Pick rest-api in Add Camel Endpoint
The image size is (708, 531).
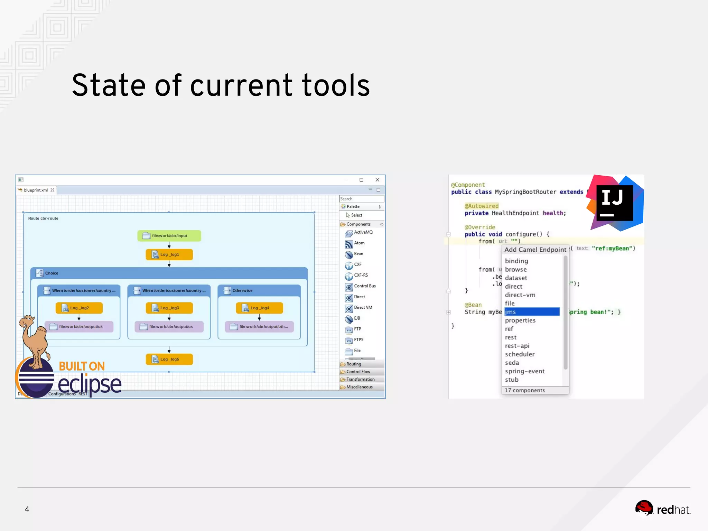click(517, 346)
